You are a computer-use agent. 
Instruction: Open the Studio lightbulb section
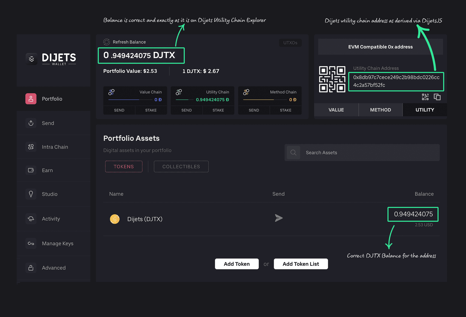(50, 194)
